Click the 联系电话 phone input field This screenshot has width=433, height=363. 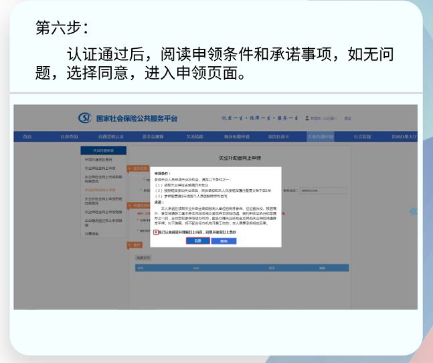323,191
